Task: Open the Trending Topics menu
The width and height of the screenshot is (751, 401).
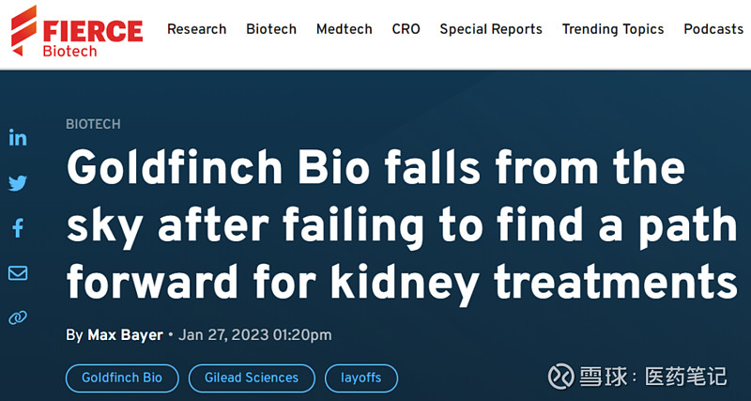Action: 613,29
